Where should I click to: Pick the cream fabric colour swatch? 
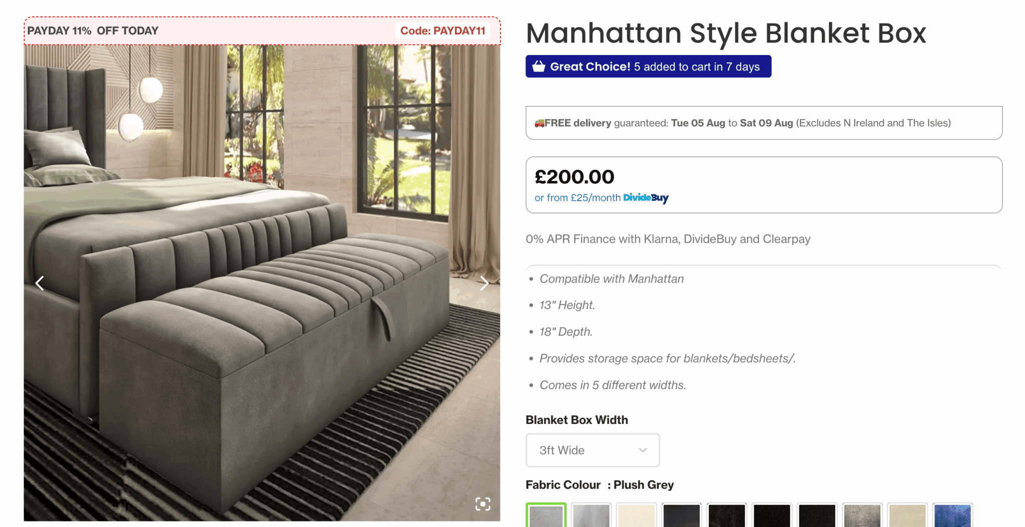click(x=636, y=515)
